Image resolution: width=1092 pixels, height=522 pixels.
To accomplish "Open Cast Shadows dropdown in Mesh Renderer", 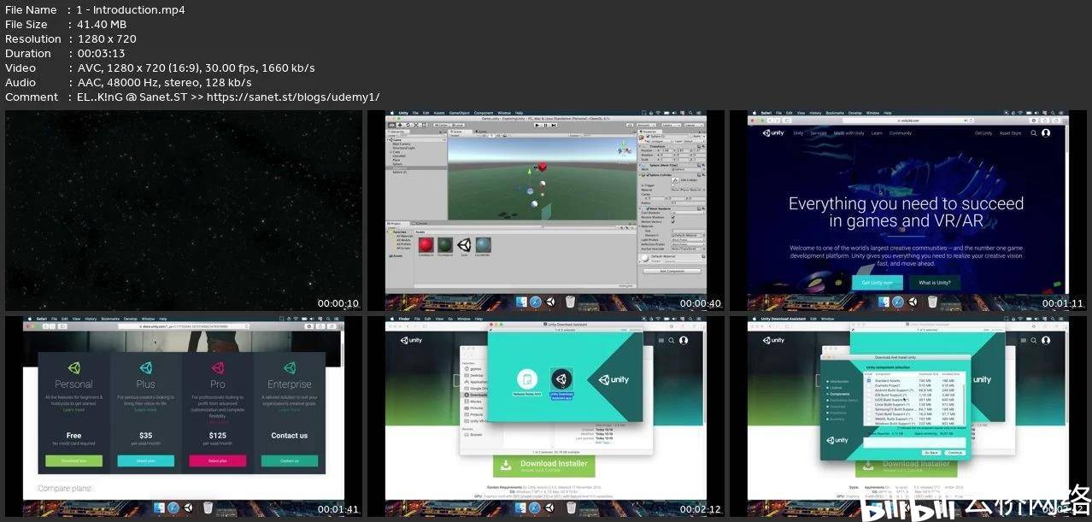I will 688,213.
